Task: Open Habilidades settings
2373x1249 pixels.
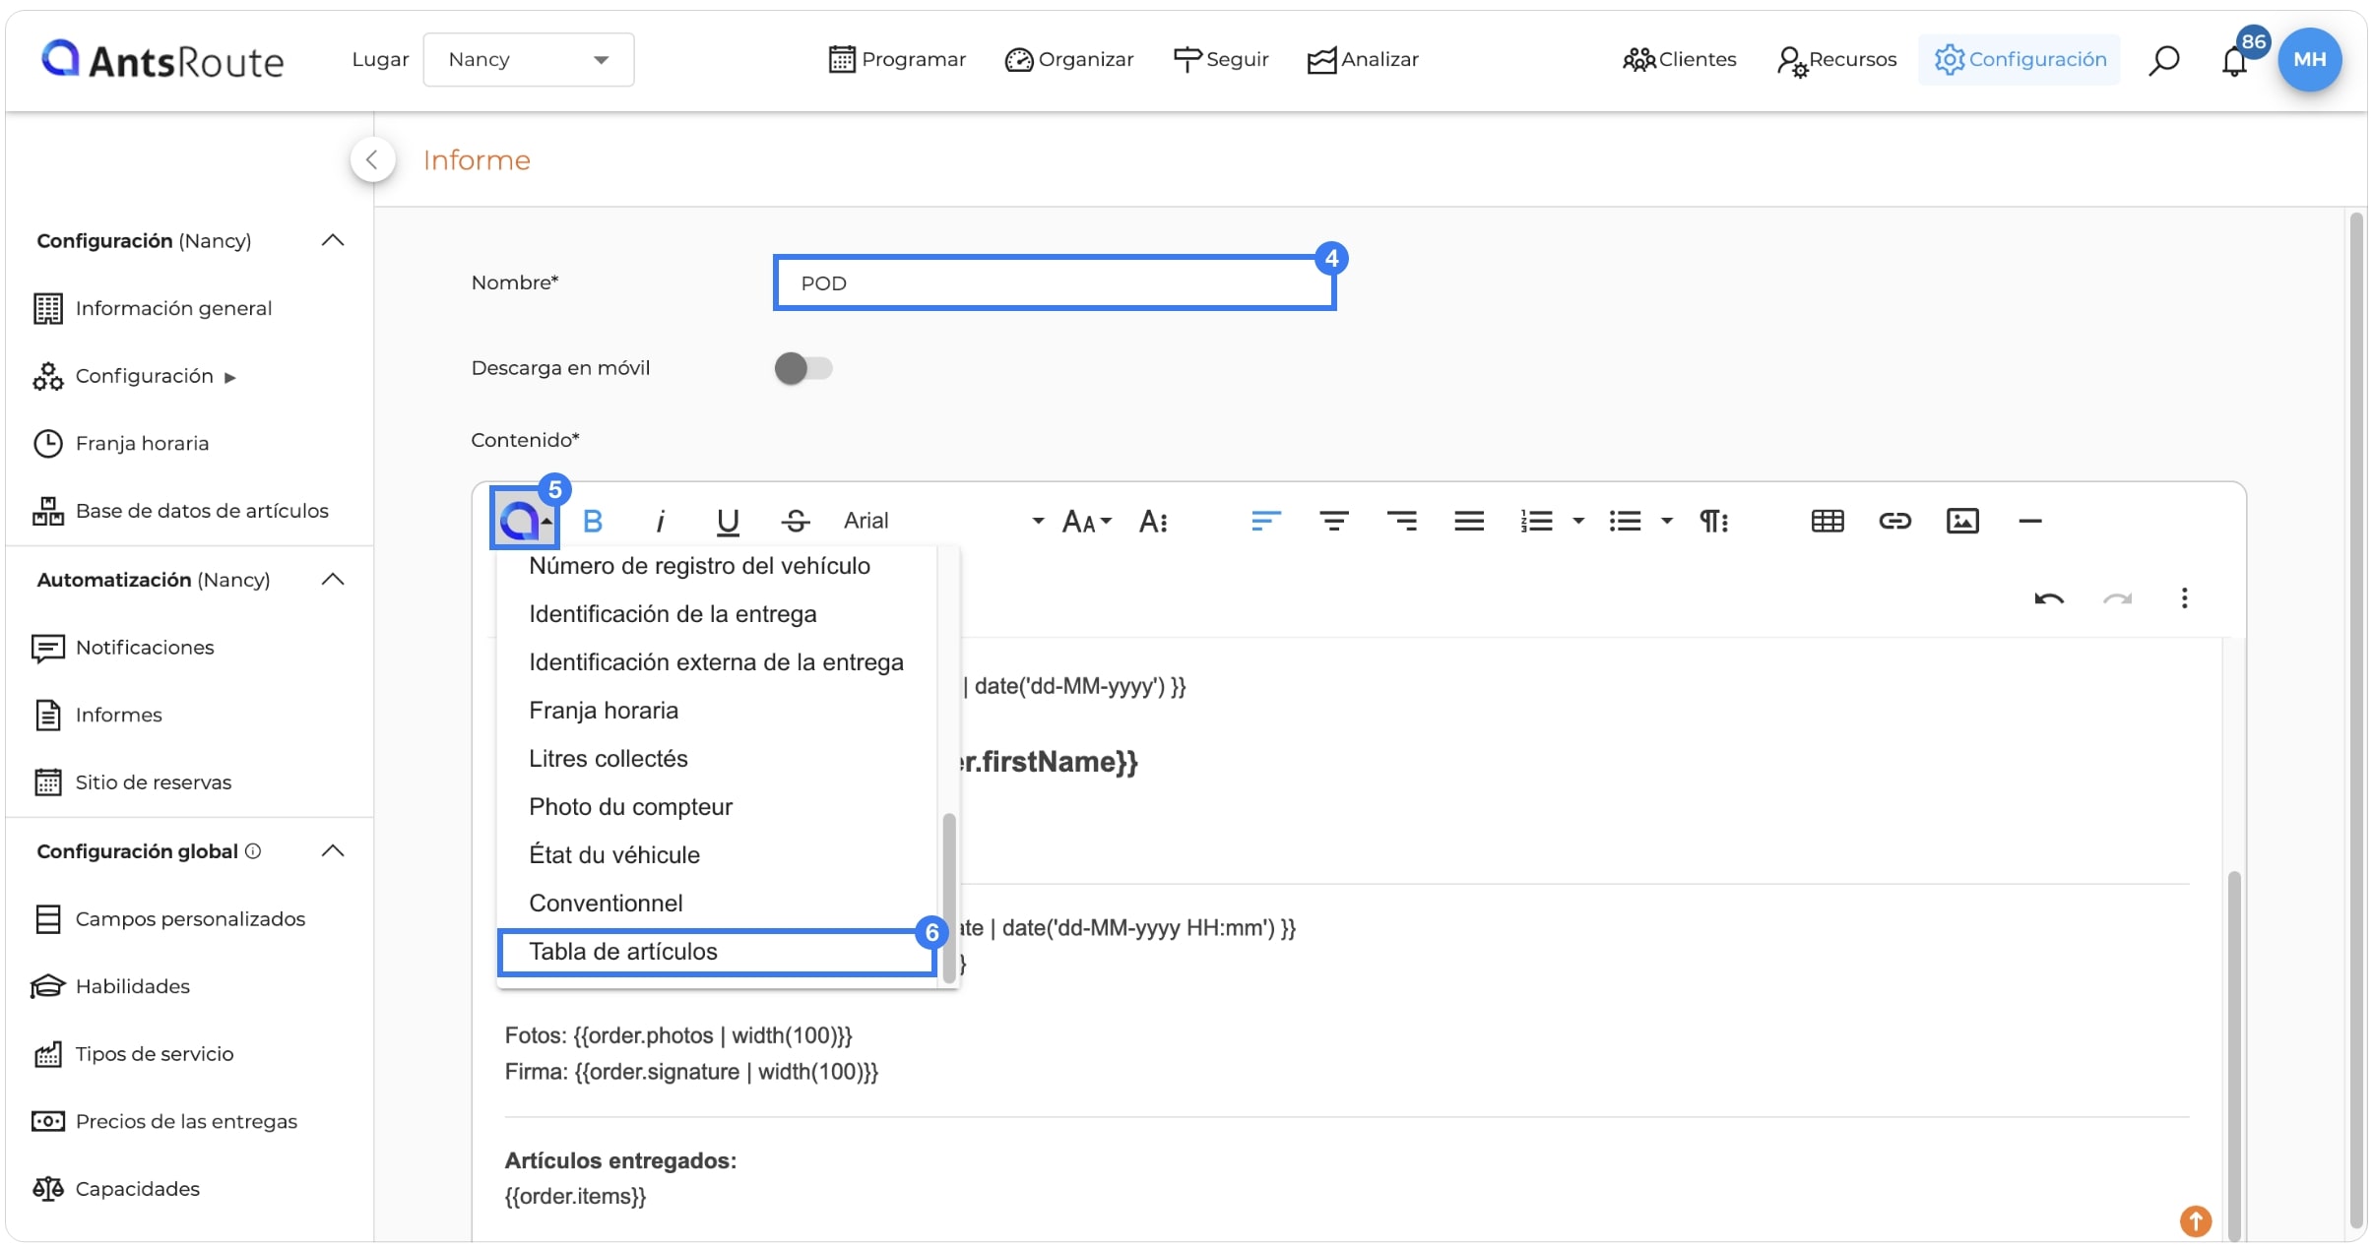Action: pyautogui.click(x=111, y=986)
